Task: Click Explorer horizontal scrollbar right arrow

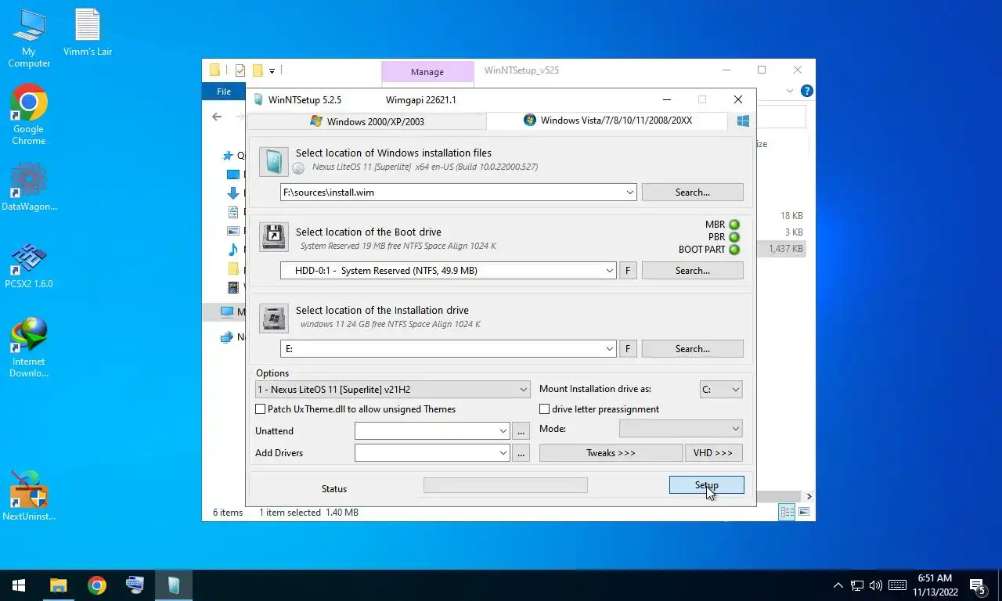Action: [809, 496]
